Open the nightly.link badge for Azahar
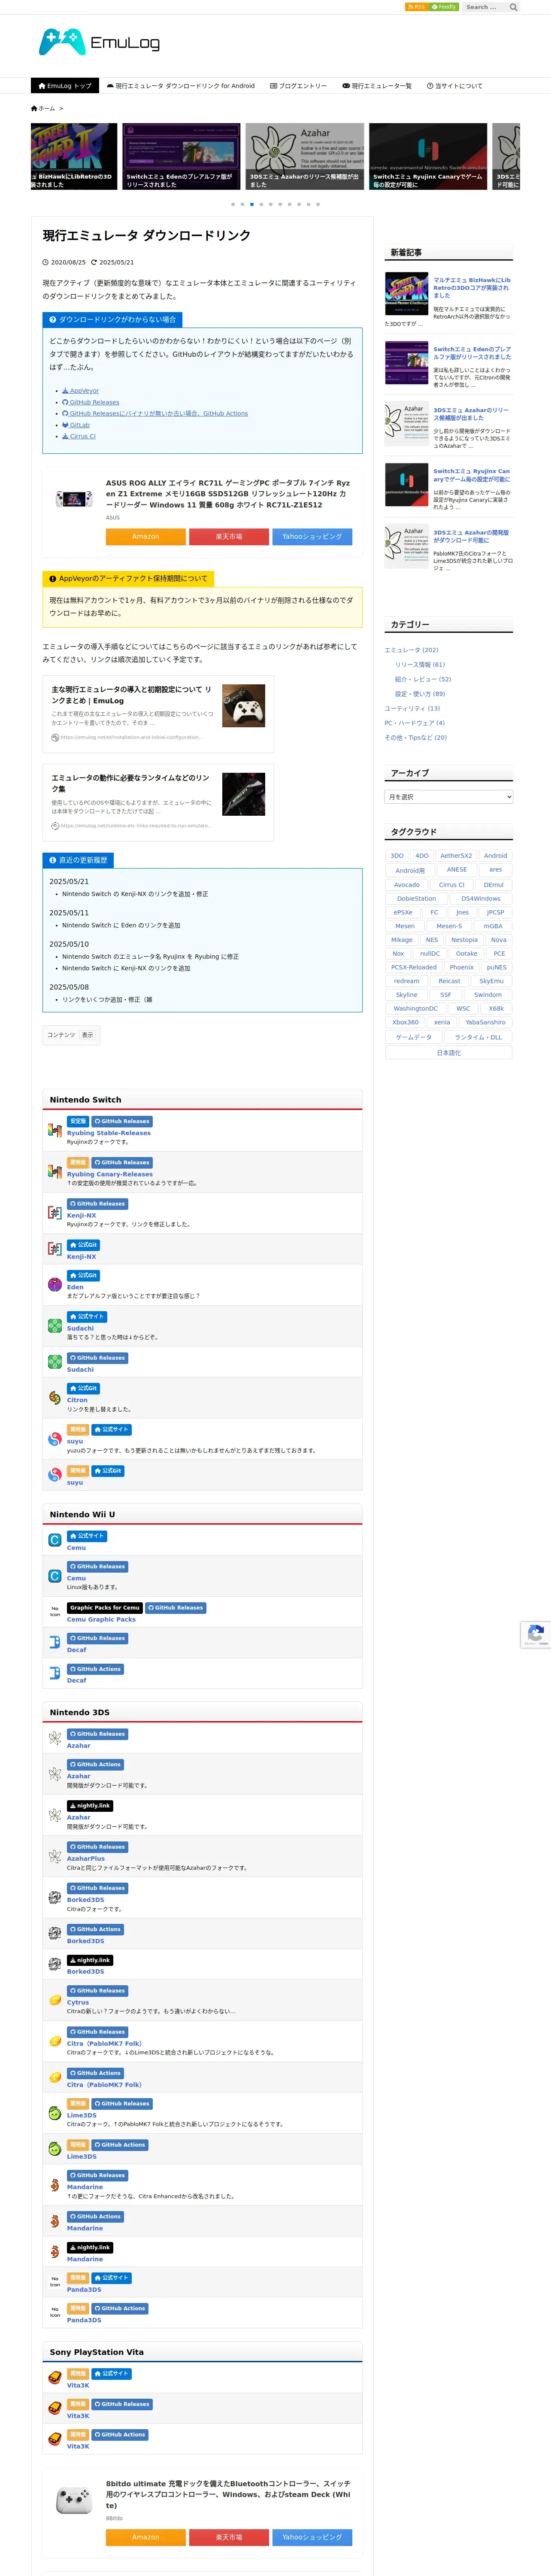The image size is (551, 2576). point(90,1806)
